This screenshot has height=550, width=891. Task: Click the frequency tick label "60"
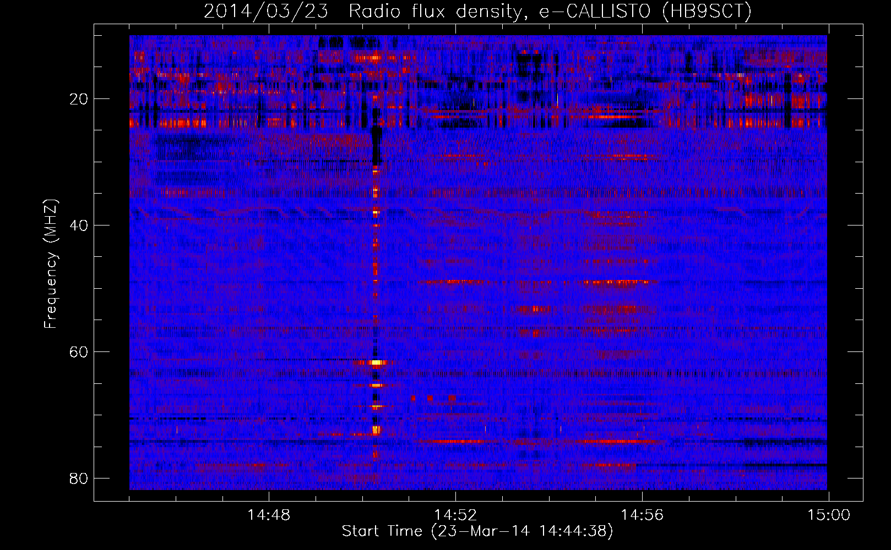click(79, 352)
